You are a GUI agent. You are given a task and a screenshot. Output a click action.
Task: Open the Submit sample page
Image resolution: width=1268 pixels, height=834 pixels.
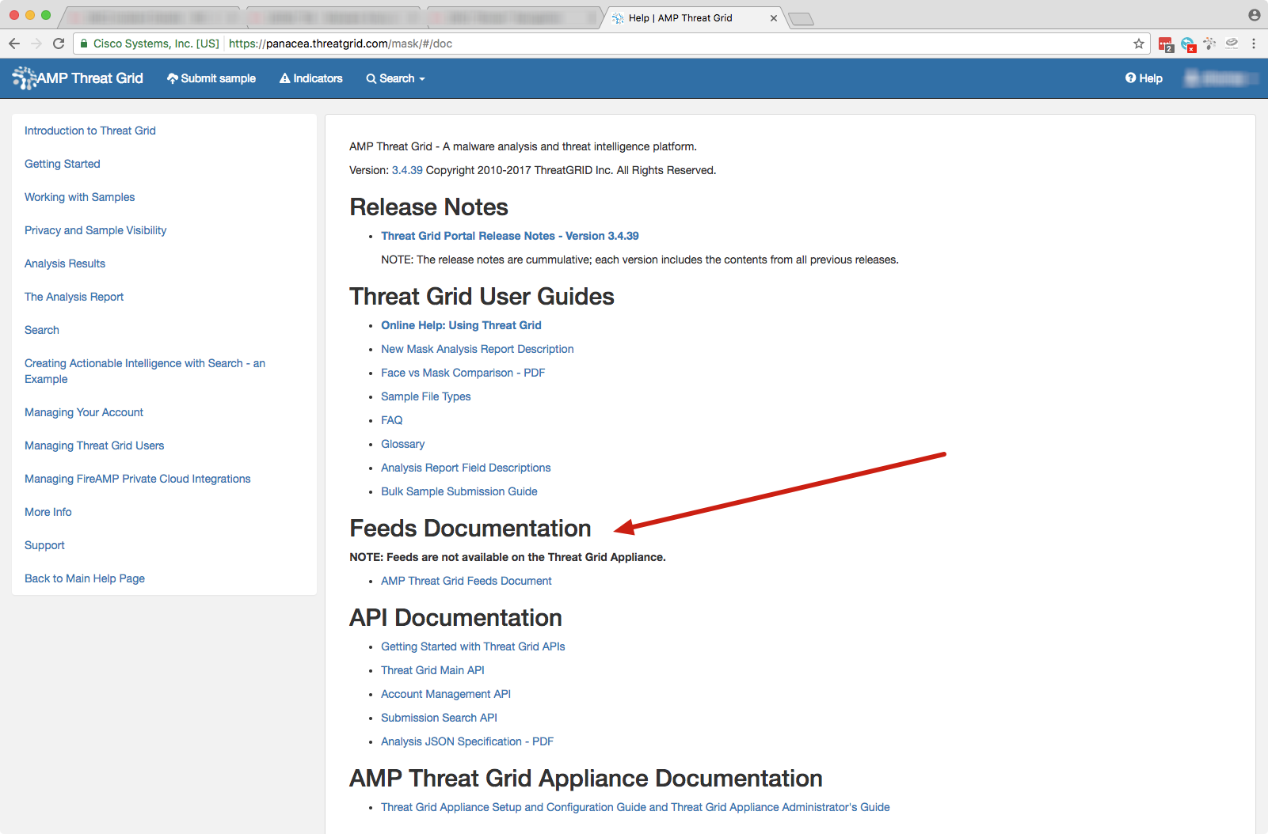coord(211,78)
